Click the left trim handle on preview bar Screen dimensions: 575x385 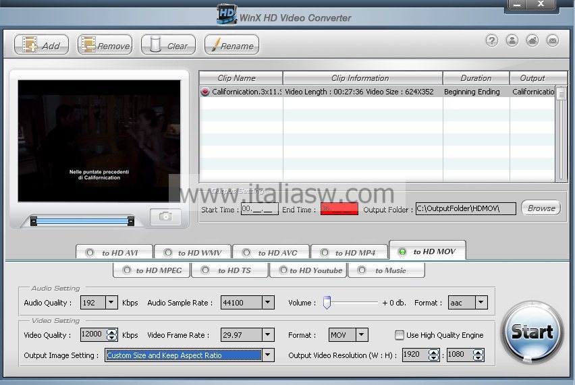[x=34, y=221]
